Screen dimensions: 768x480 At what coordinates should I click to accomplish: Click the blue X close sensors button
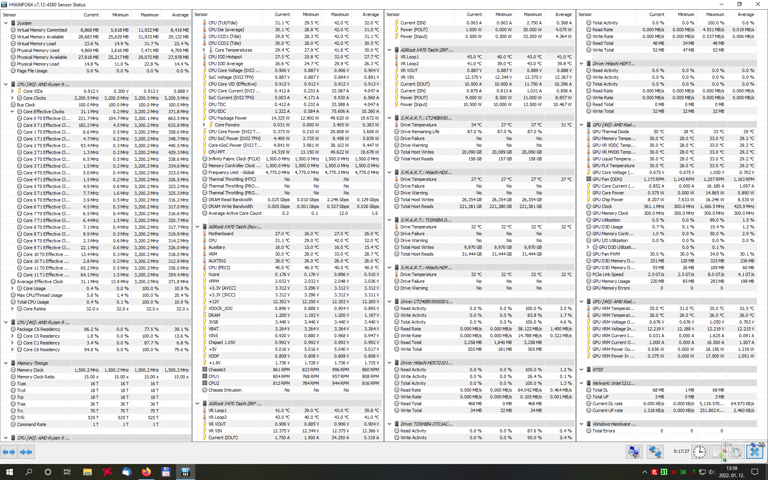point(755,452)
